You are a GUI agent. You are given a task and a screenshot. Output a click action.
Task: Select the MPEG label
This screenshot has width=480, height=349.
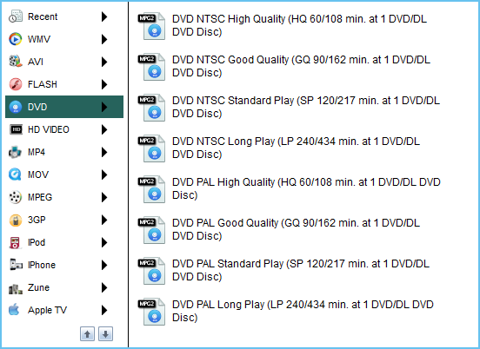click(40, 197)
